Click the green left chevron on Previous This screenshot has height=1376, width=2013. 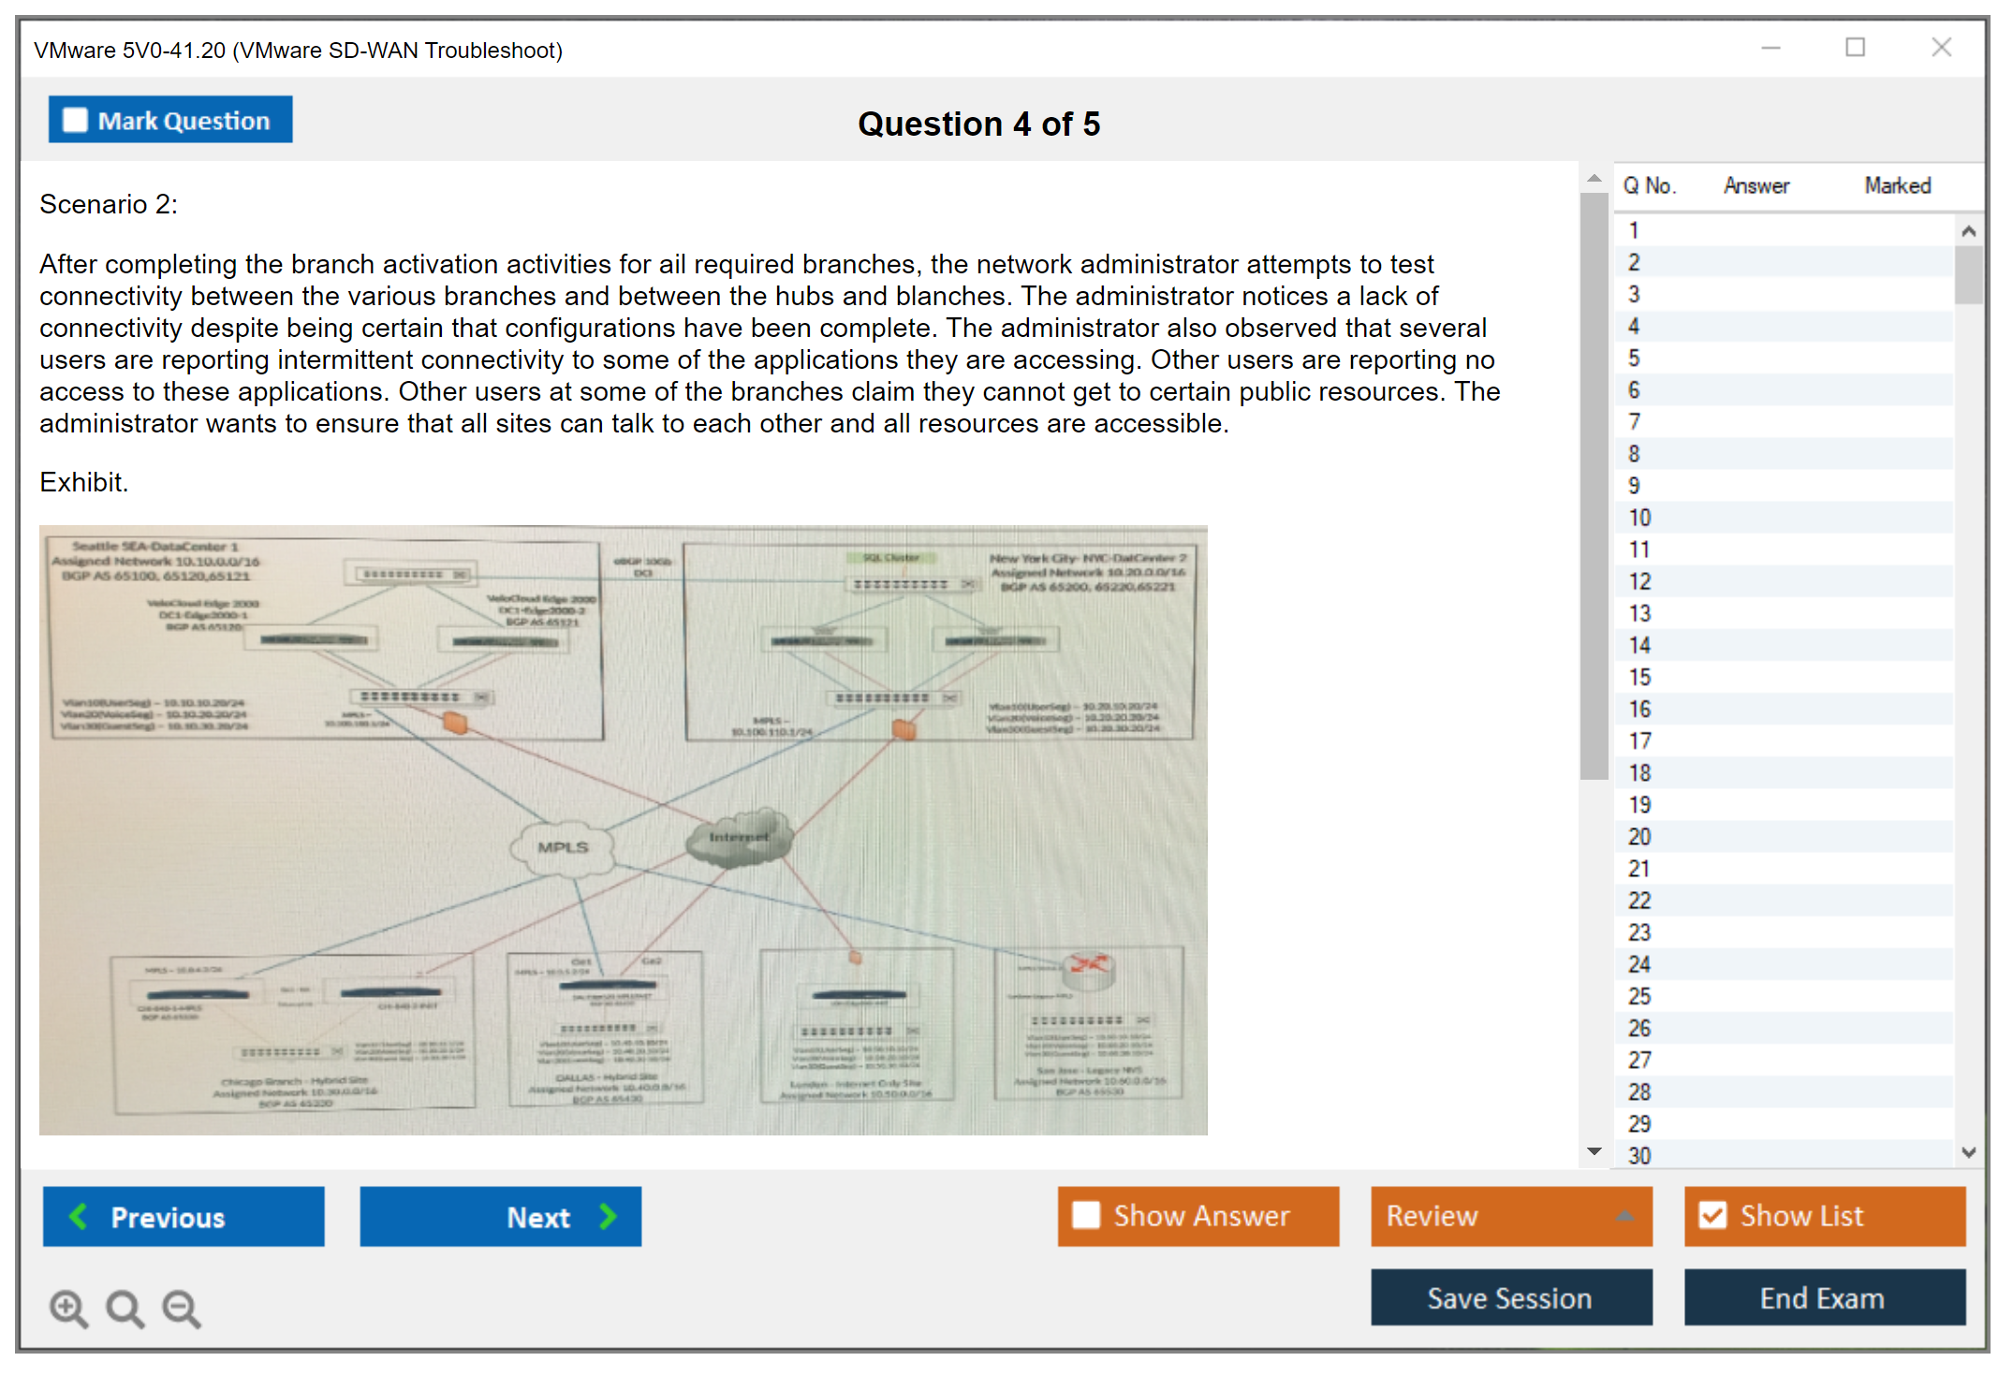(x=80, y=1217)
